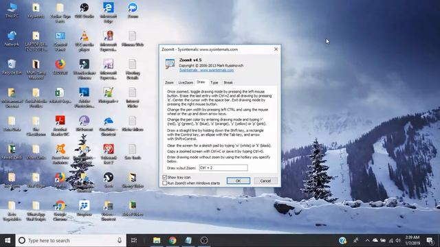This screenshot has height=247, width=440.
Task: Toggle the Show tray icon checkbox
Action: tap(165, 177)
